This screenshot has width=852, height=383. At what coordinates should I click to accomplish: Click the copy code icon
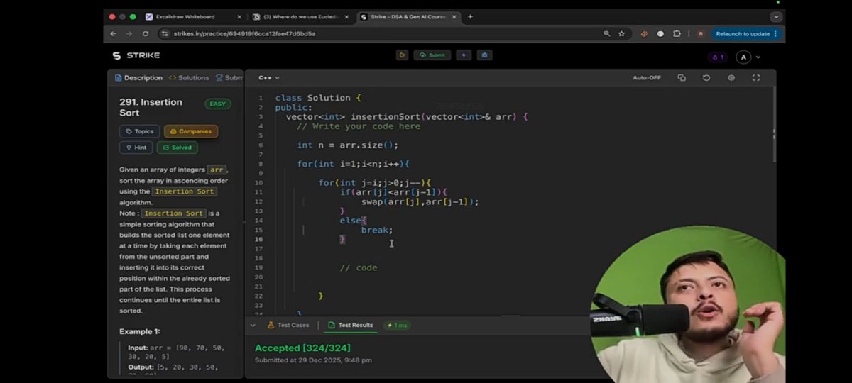682,78
